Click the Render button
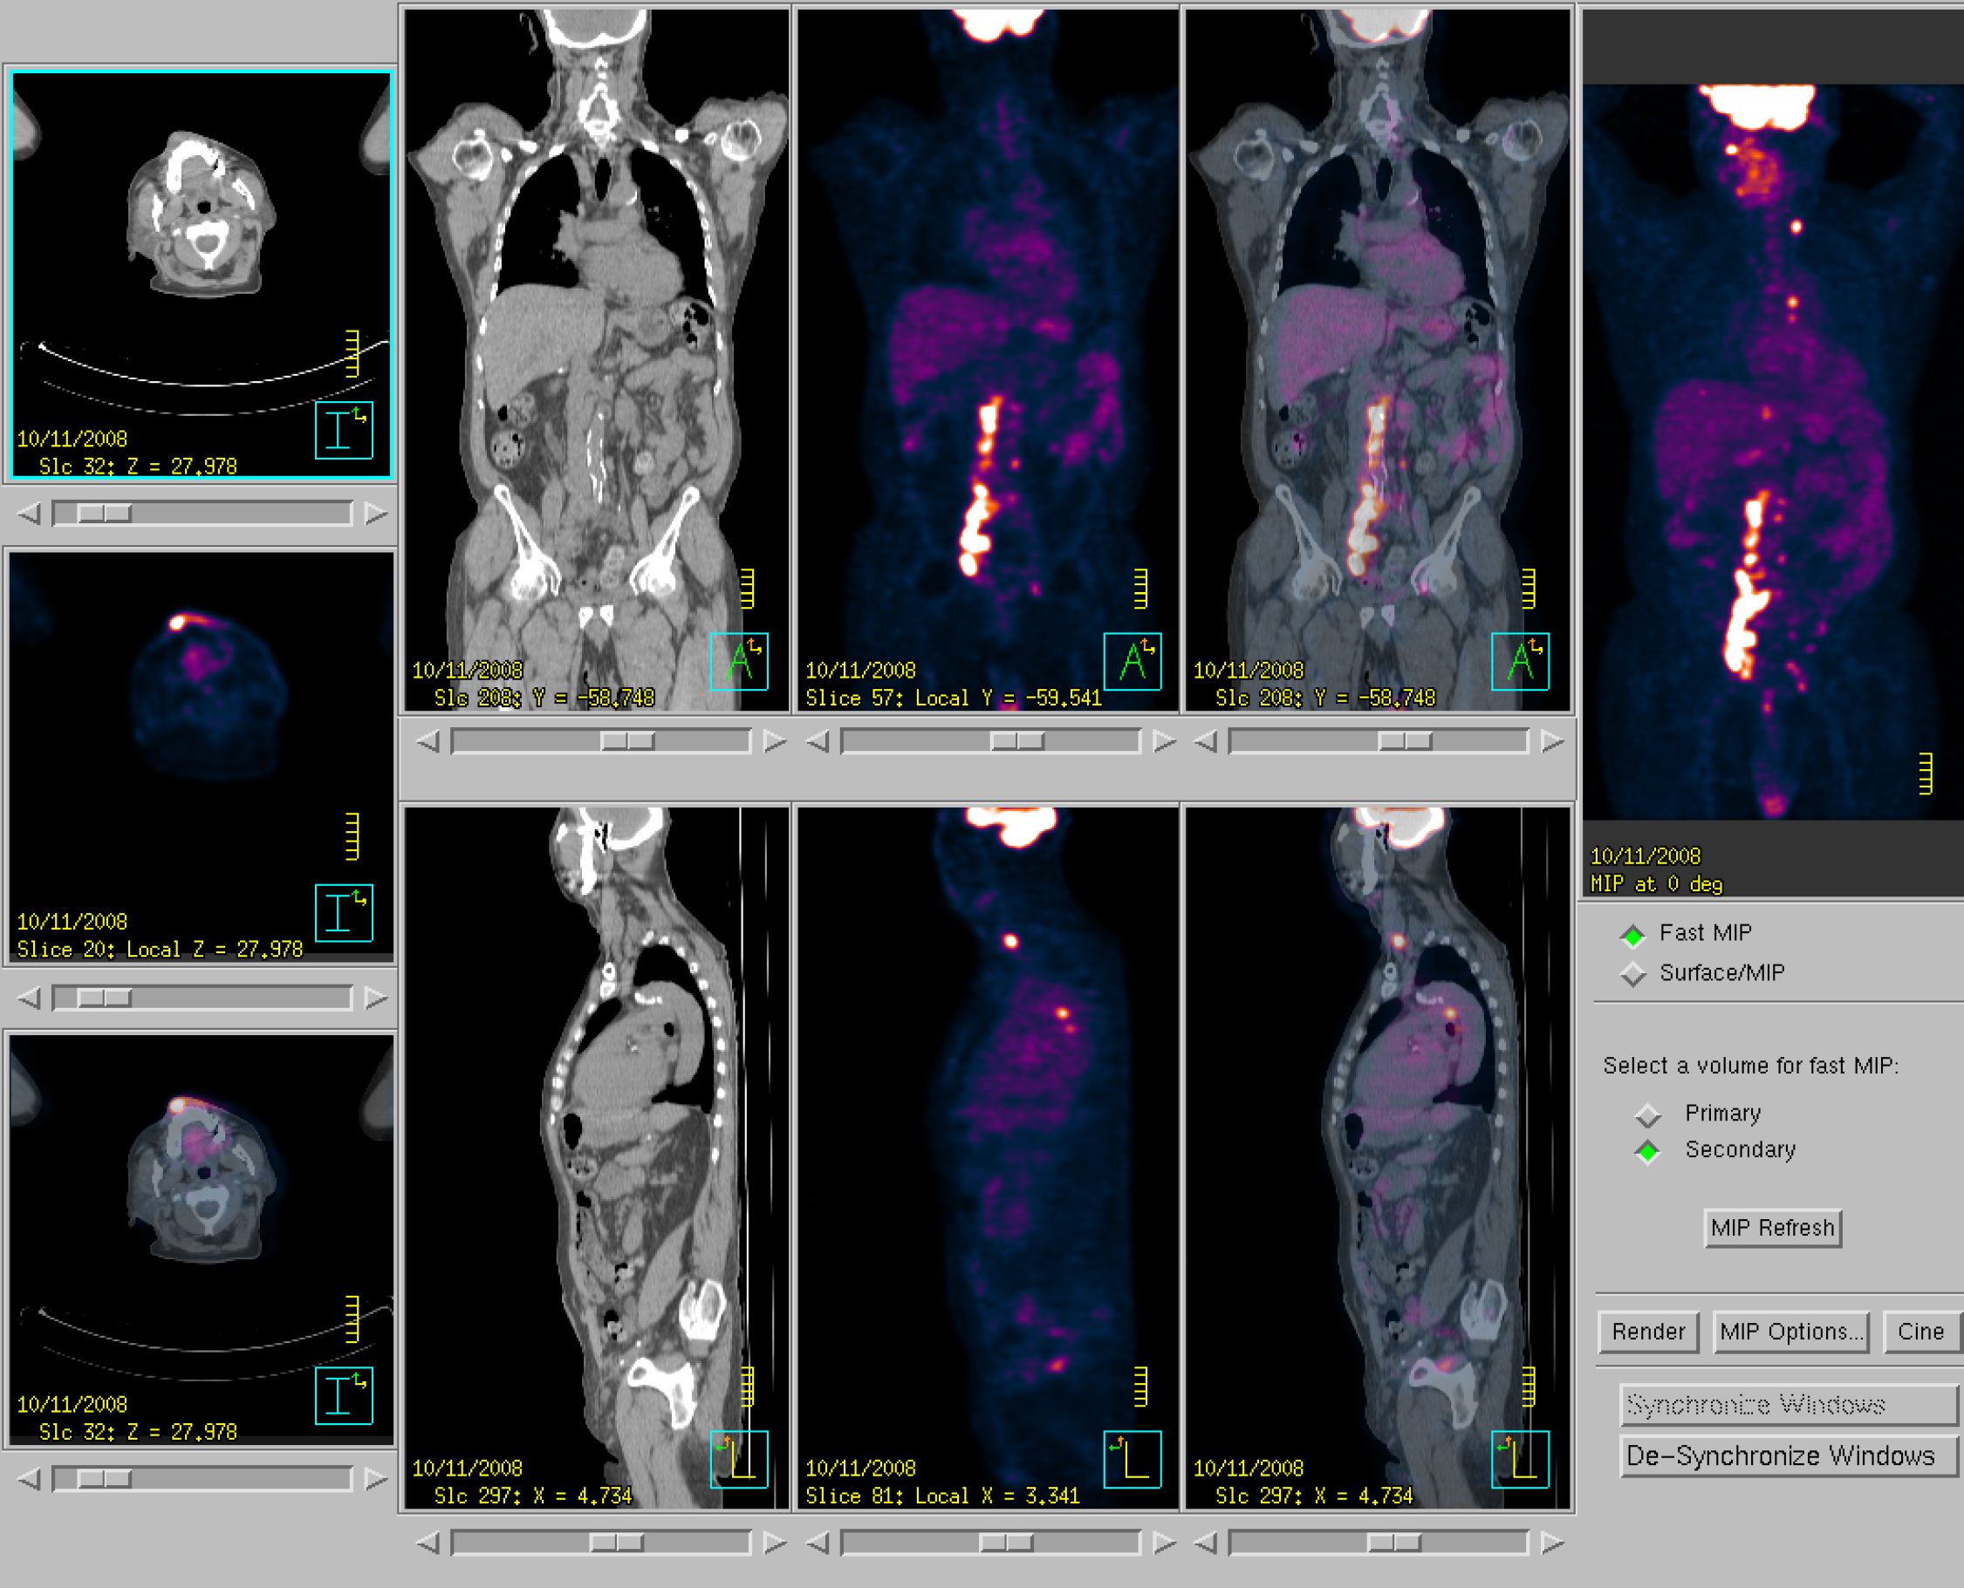The height and width of the screenshot is (1588, 1964). (1647, 1331)
